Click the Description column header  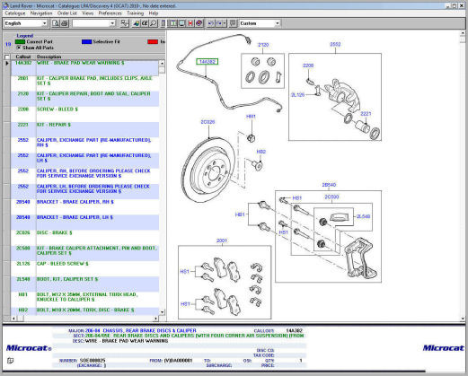click(x=49, y=57)
